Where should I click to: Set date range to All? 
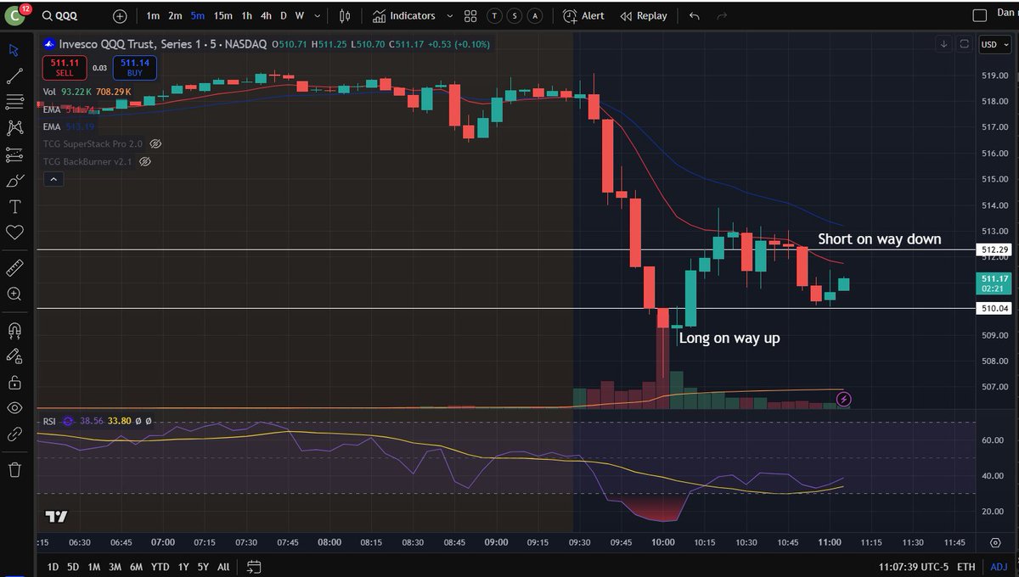coord(223,567)
